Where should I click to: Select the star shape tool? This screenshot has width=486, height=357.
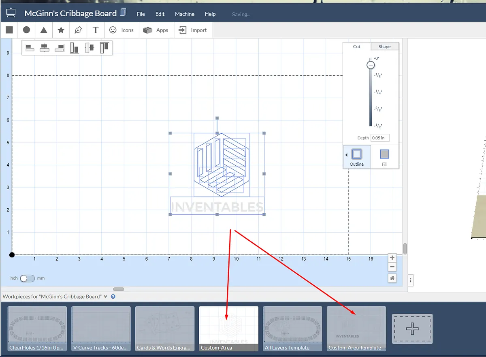pos(61,30)
